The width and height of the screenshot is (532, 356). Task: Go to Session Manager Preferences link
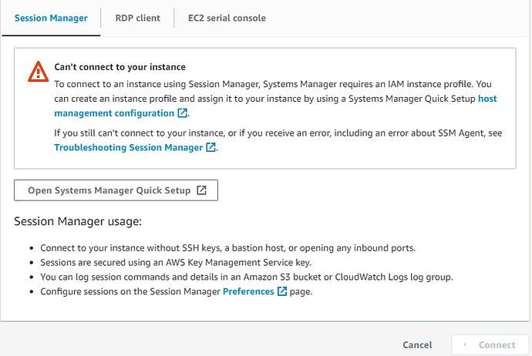(x=248, y=291)
